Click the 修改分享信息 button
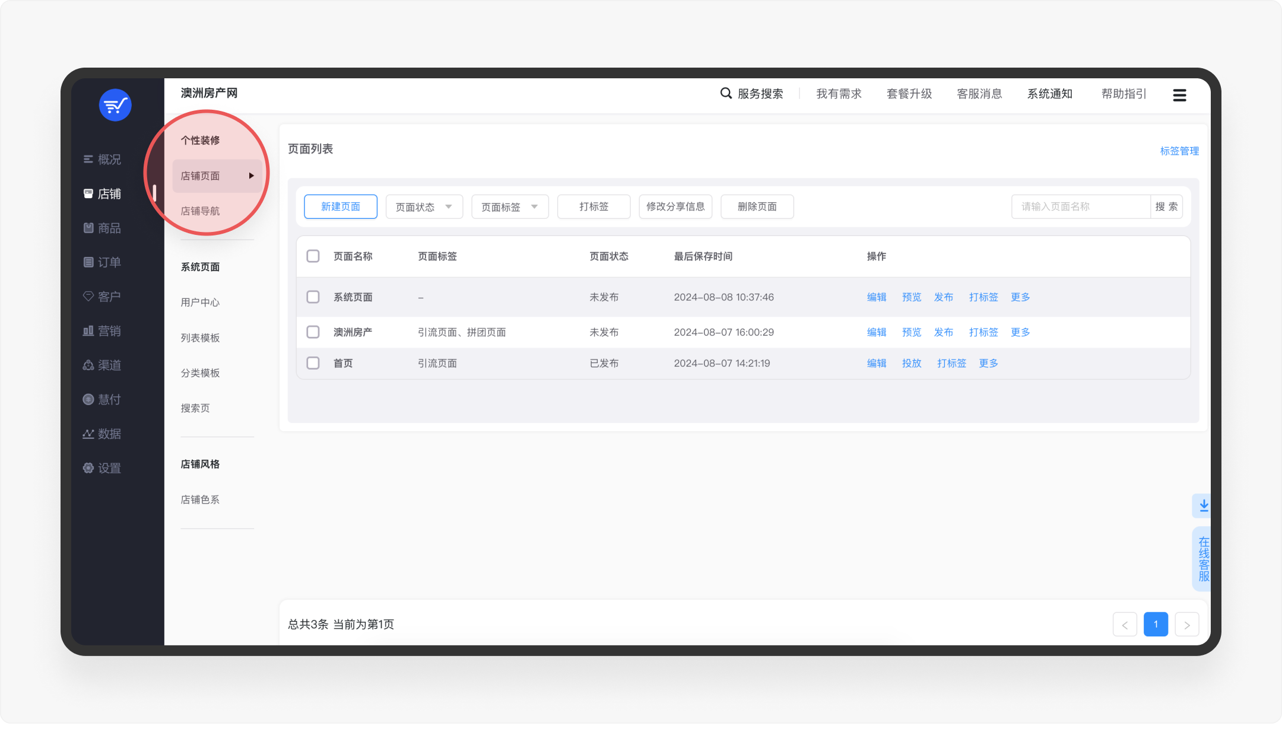 [675, 206]
